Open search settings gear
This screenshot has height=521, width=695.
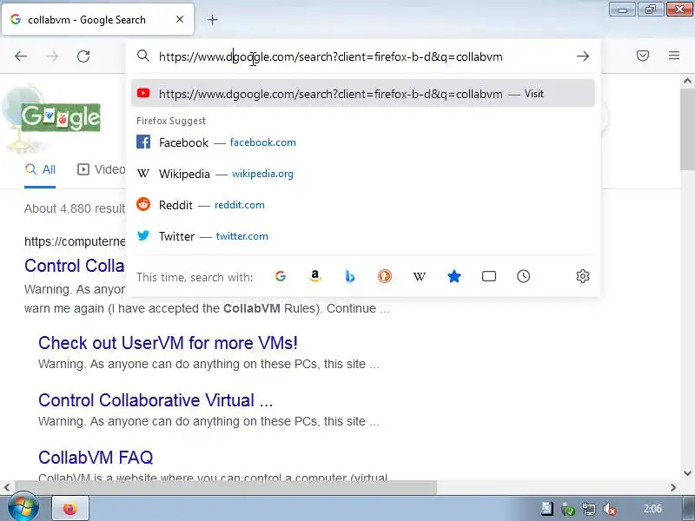pyautogui.click(x=582, y=276)
